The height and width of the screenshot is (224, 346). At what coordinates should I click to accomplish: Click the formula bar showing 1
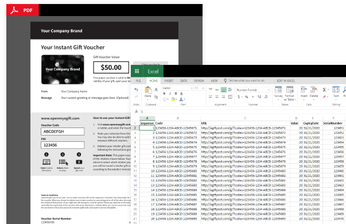[243, 111]
